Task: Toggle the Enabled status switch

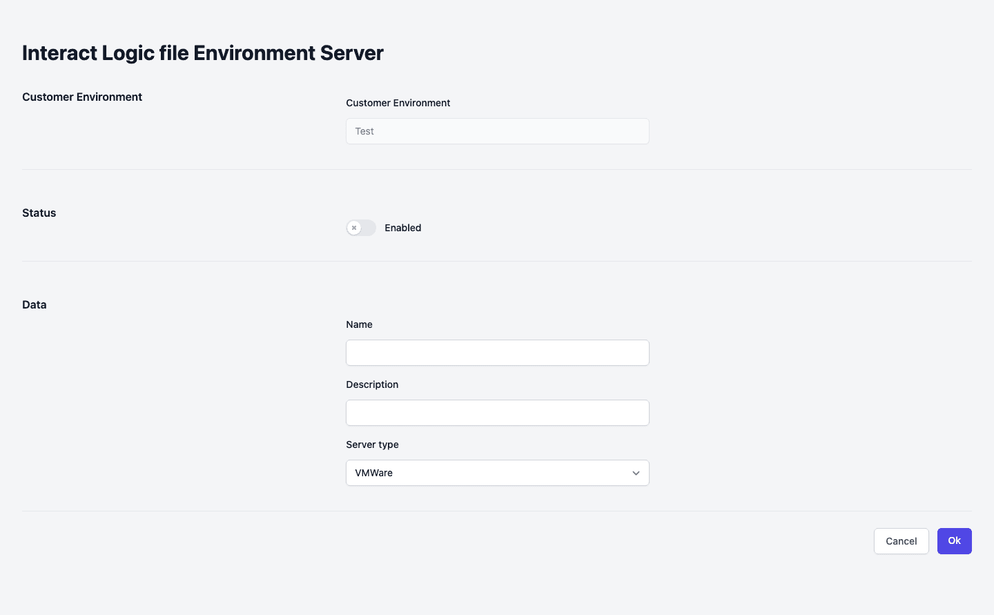Action: pos(361,228)
